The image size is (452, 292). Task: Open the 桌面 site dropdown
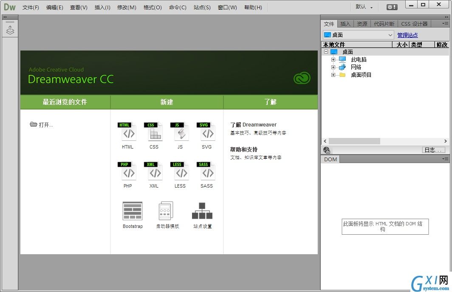pyautogui.click(x=358, y=35)
